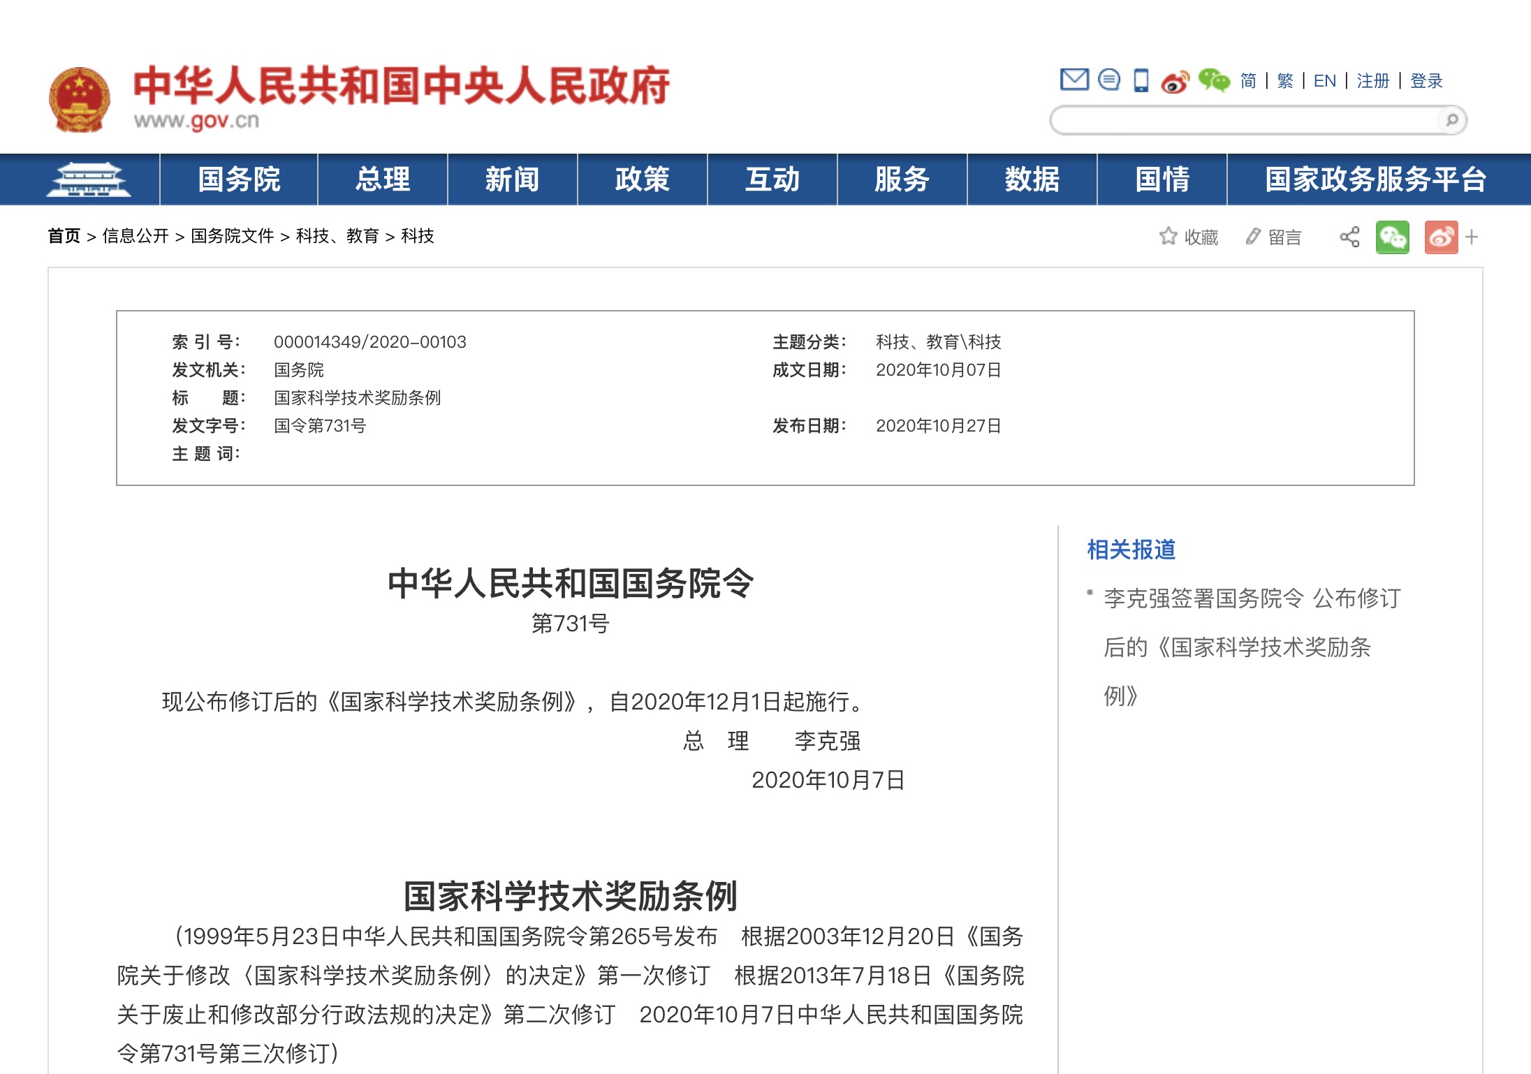Open the chat bubble icon in header
The image size is (1531, 1074).
pyautogui.click(x=1108, y=80)
